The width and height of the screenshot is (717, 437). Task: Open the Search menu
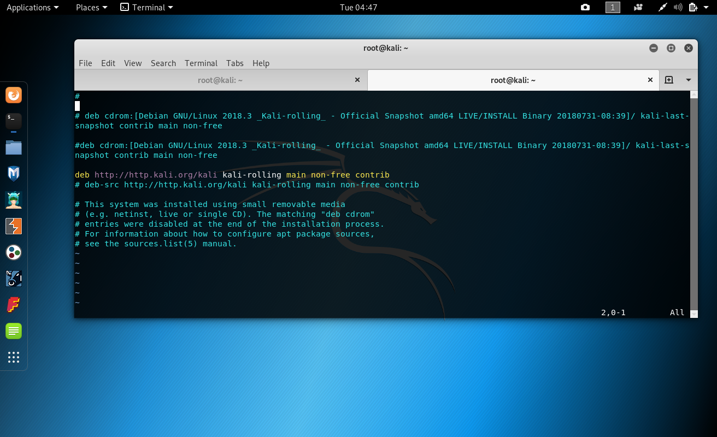coord(163,63)
